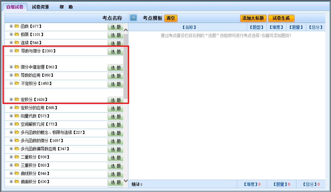Image resolution: width=331 pixels, height=192 pixels.
Task: Click the top 【难度】 column header
Action: (x=276, y=27)
